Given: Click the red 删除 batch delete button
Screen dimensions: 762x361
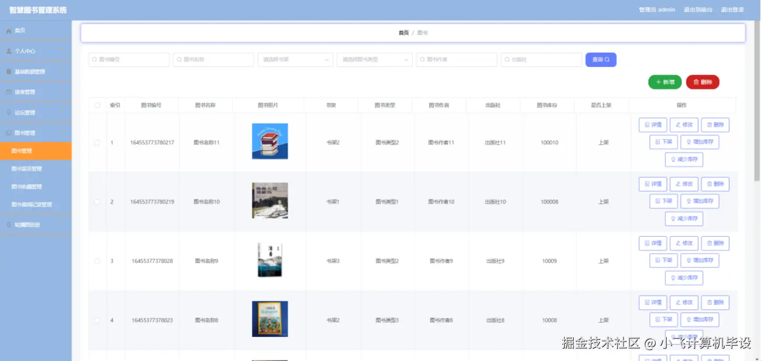Looking at the screenshot, I should tap(703, 82).
